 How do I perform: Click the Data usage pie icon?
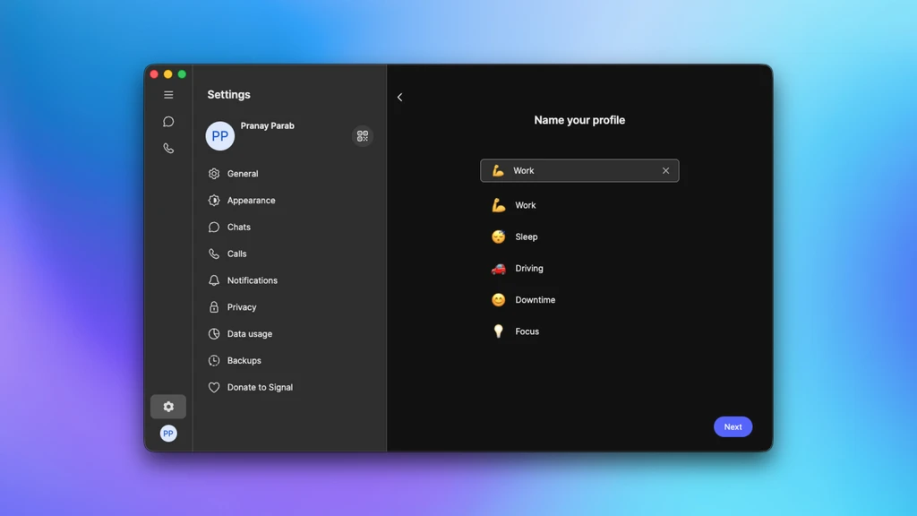tap(214, 334)
